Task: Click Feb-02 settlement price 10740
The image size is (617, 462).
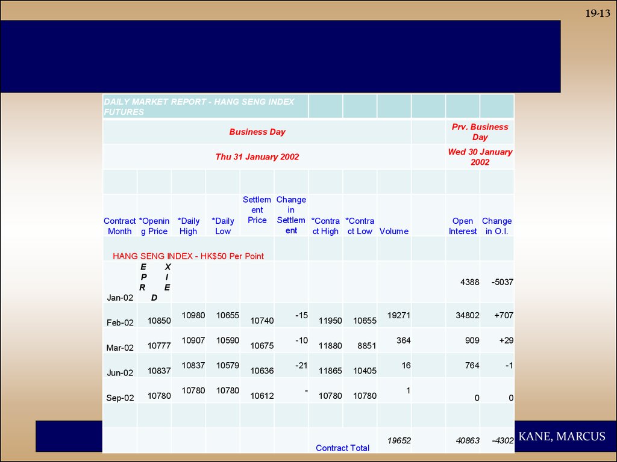Action: 262,321
